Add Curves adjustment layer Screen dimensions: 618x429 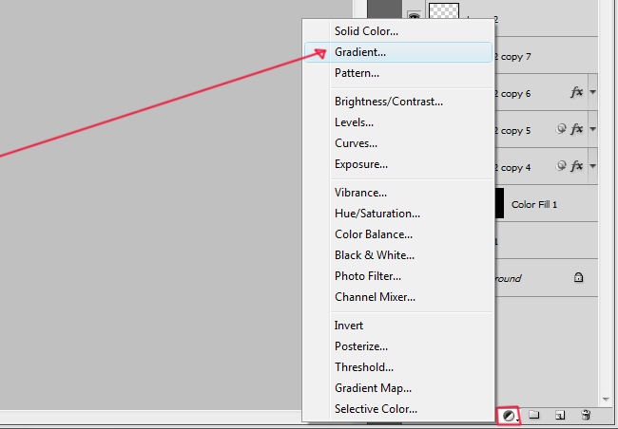coord(398,143)
